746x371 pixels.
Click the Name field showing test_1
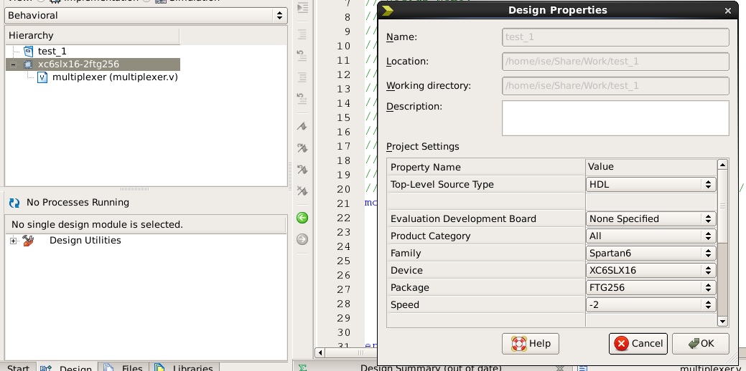[x=615, y=37]
